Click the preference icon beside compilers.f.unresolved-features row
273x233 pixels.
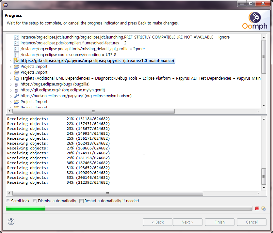coord(16,43)
